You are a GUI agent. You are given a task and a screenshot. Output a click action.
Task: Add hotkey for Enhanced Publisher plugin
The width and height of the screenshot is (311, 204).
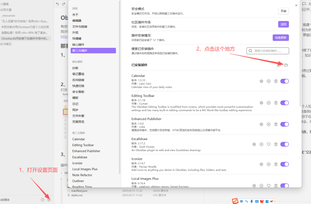(269, 124)
